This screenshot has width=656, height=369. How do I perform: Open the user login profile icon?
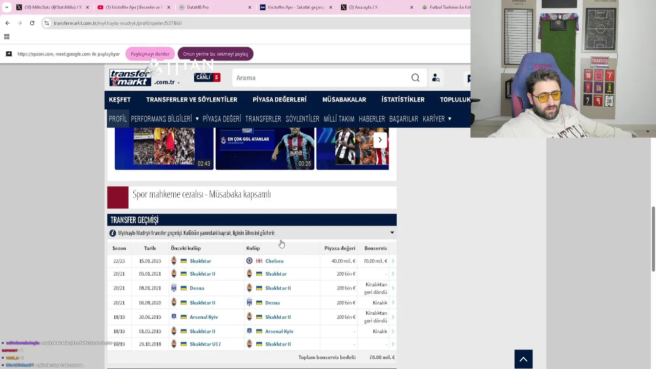[x=436, y=78]
